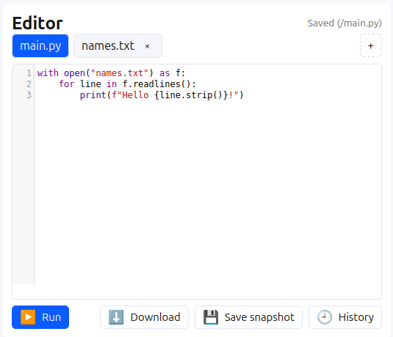Click inside the print statement on line three
393x337 pixels.
point(162,95)
